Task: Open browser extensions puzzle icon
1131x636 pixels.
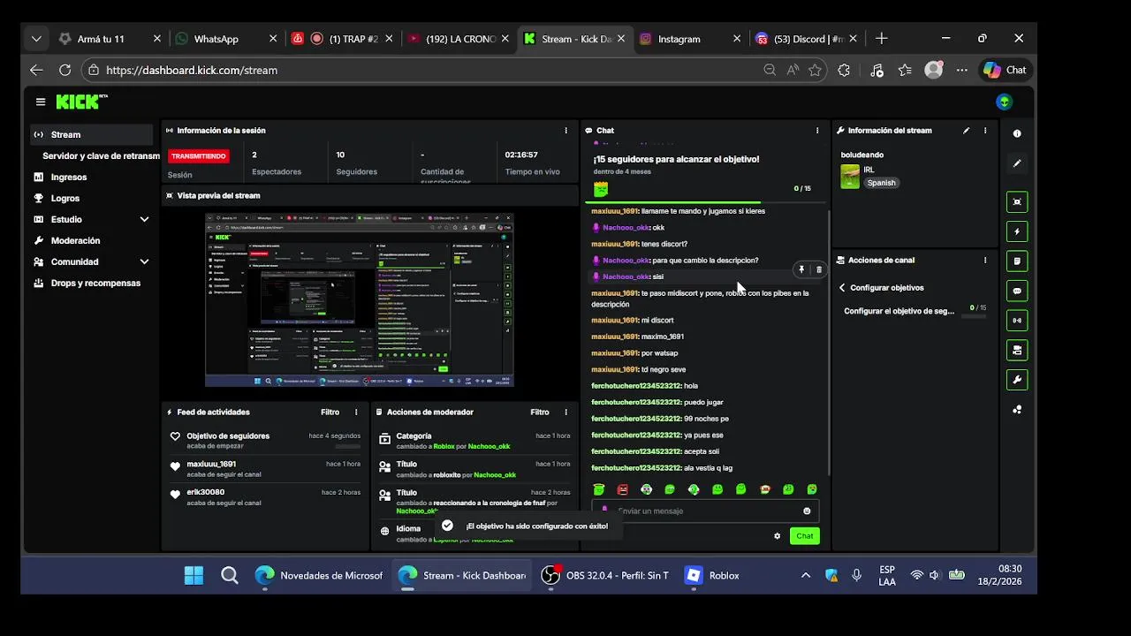Action: [x=844, y=70]
